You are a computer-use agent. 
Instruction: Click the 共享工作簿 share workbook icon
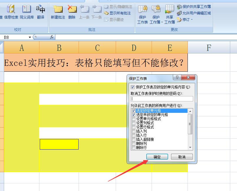[170, 14]
